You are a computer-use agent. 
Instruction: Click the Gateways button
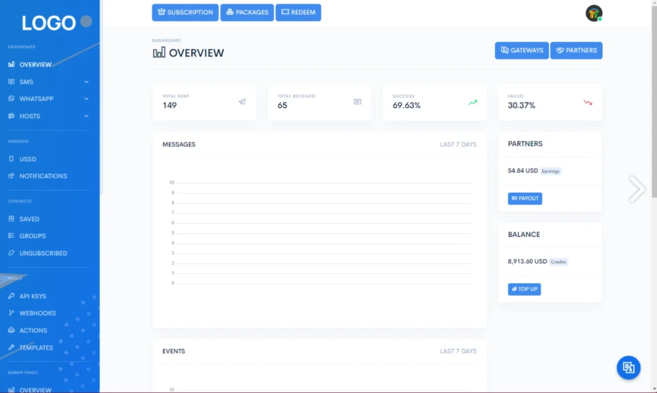pyautogui.click(x=522, y=50)
